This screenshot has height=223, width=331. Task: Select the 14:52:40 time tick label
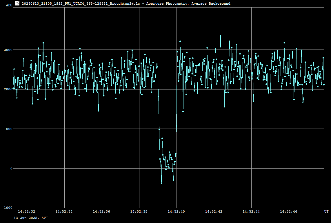point(177,212)
